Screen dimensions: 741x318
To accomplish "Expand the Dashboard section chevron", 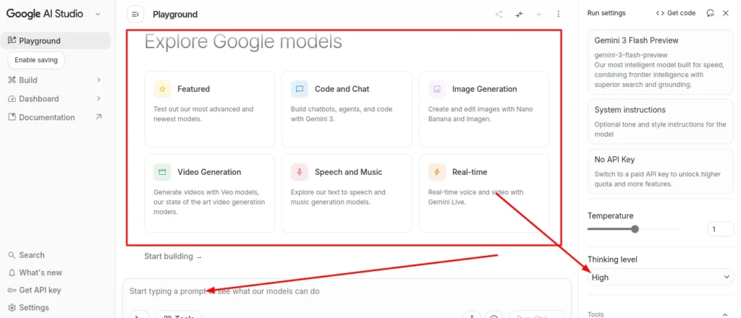I will [98, 98].
